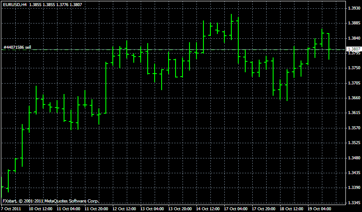Viewport: 362px width, 212px height.
Task: Click the 13 Oct 04:00 time label
Action: pyautogui.click(x=152, y=209)
